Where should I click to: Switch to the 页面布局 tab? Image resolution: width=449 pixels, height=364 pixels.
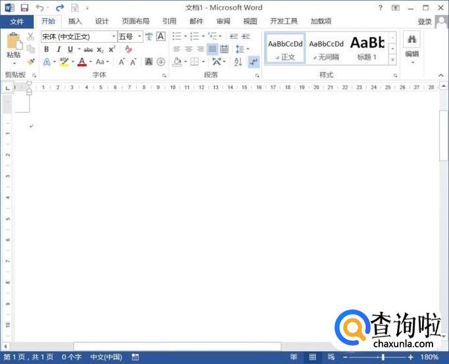pyautogui.click(x=136, y=21)
